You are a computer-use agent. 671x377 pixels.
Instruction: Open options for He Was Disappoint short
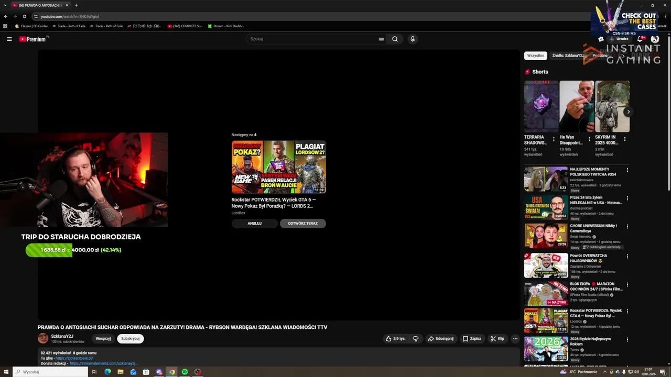(x=589, y=139)
